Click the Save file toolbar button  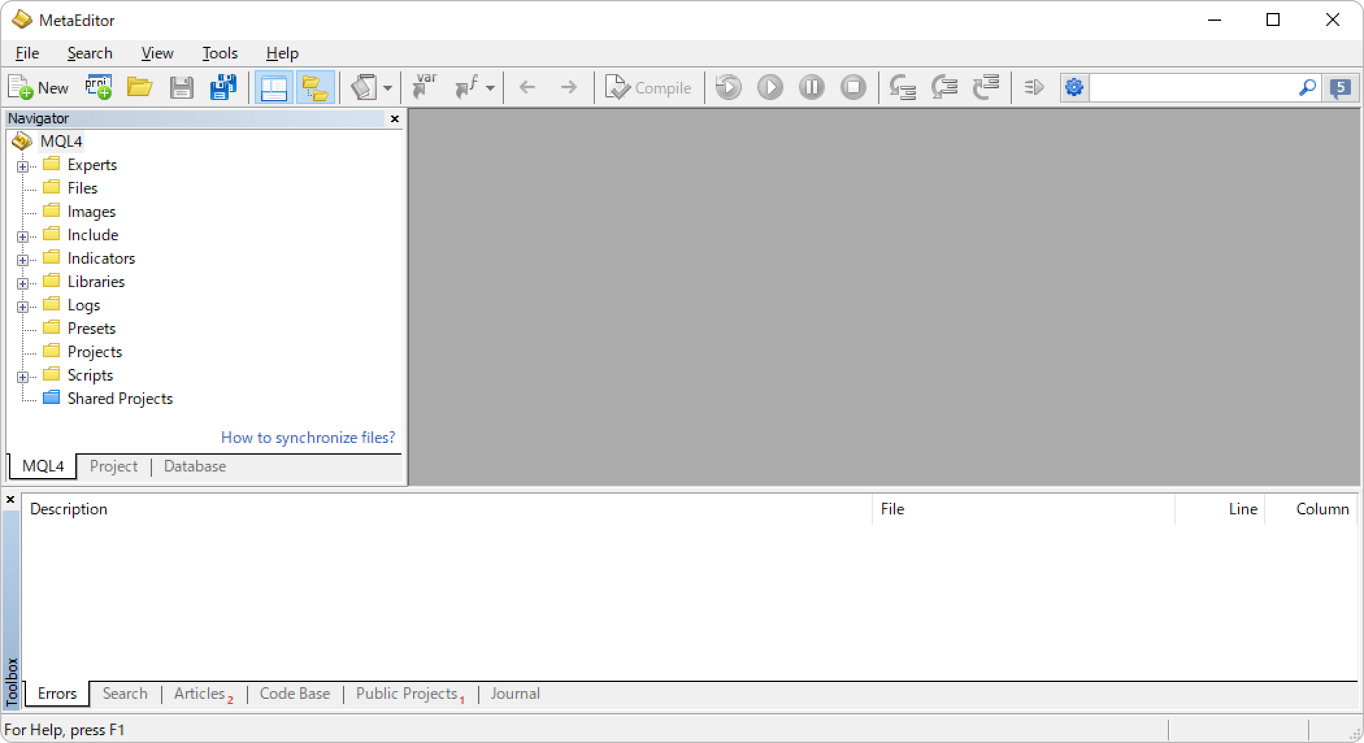click(182, 88)
